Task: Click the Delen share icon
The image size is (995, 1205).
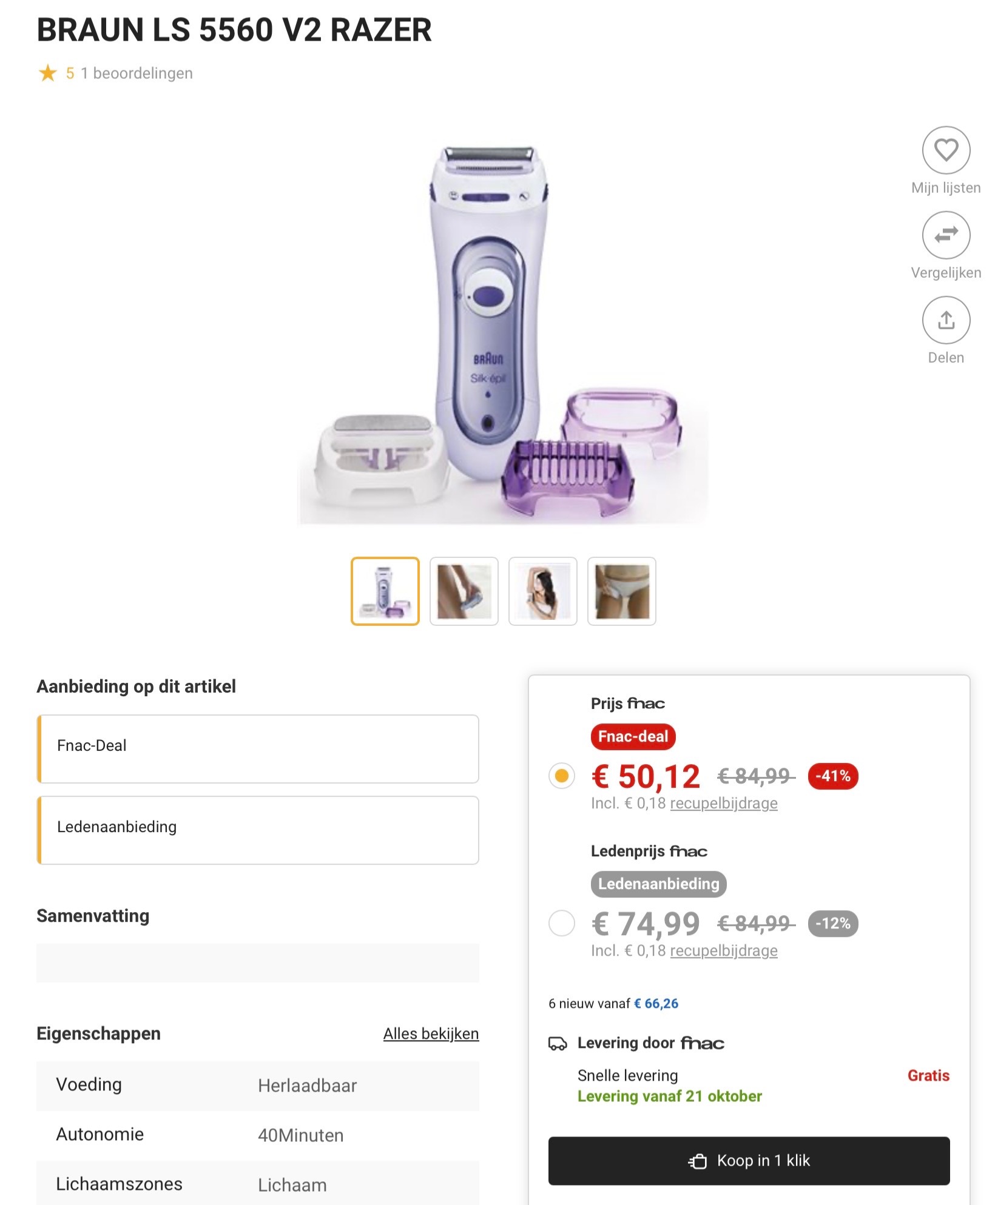Action: click(945, 320)
